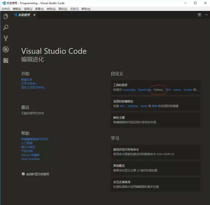Open the 交互式演练场 card
Screen dimensions: 210x205
(156, 184)
